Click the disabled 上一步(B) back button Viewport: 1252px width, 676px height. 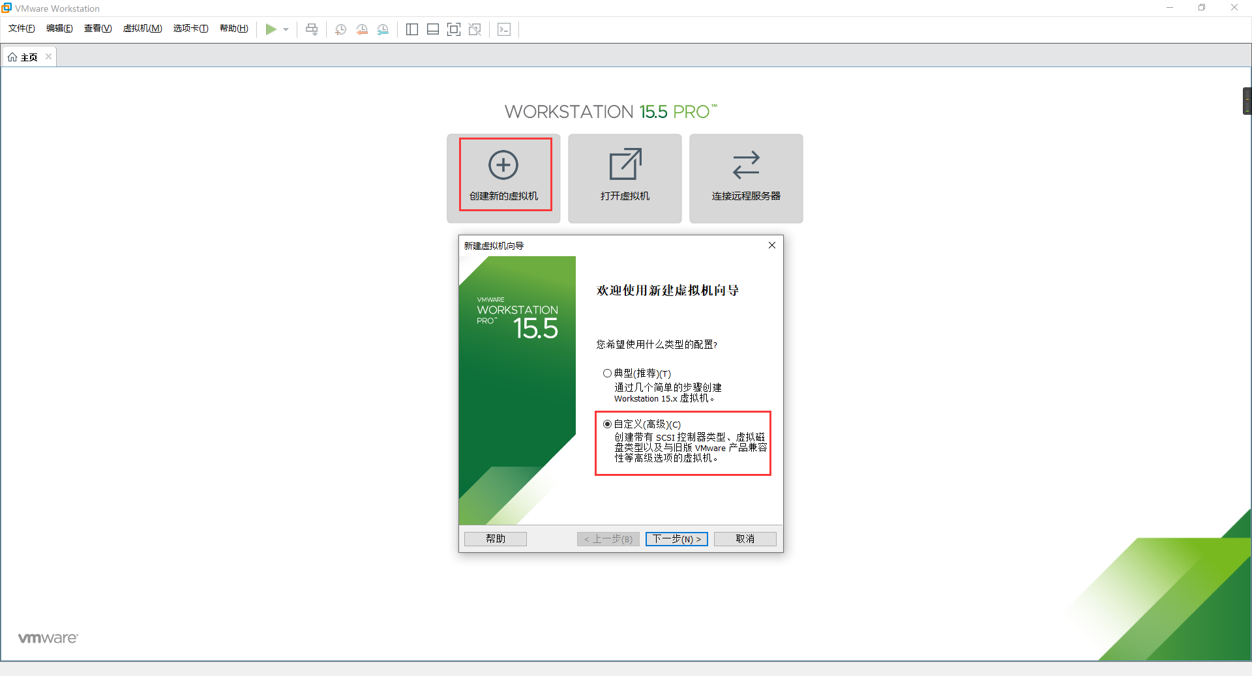[x=608, y=539]
